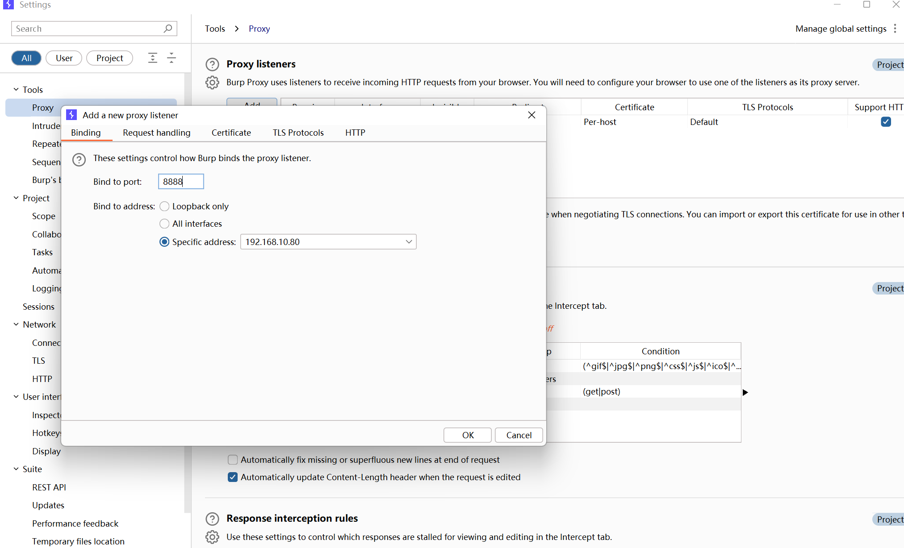Uncheck automatically update Content-Length header

coord(233,477)
